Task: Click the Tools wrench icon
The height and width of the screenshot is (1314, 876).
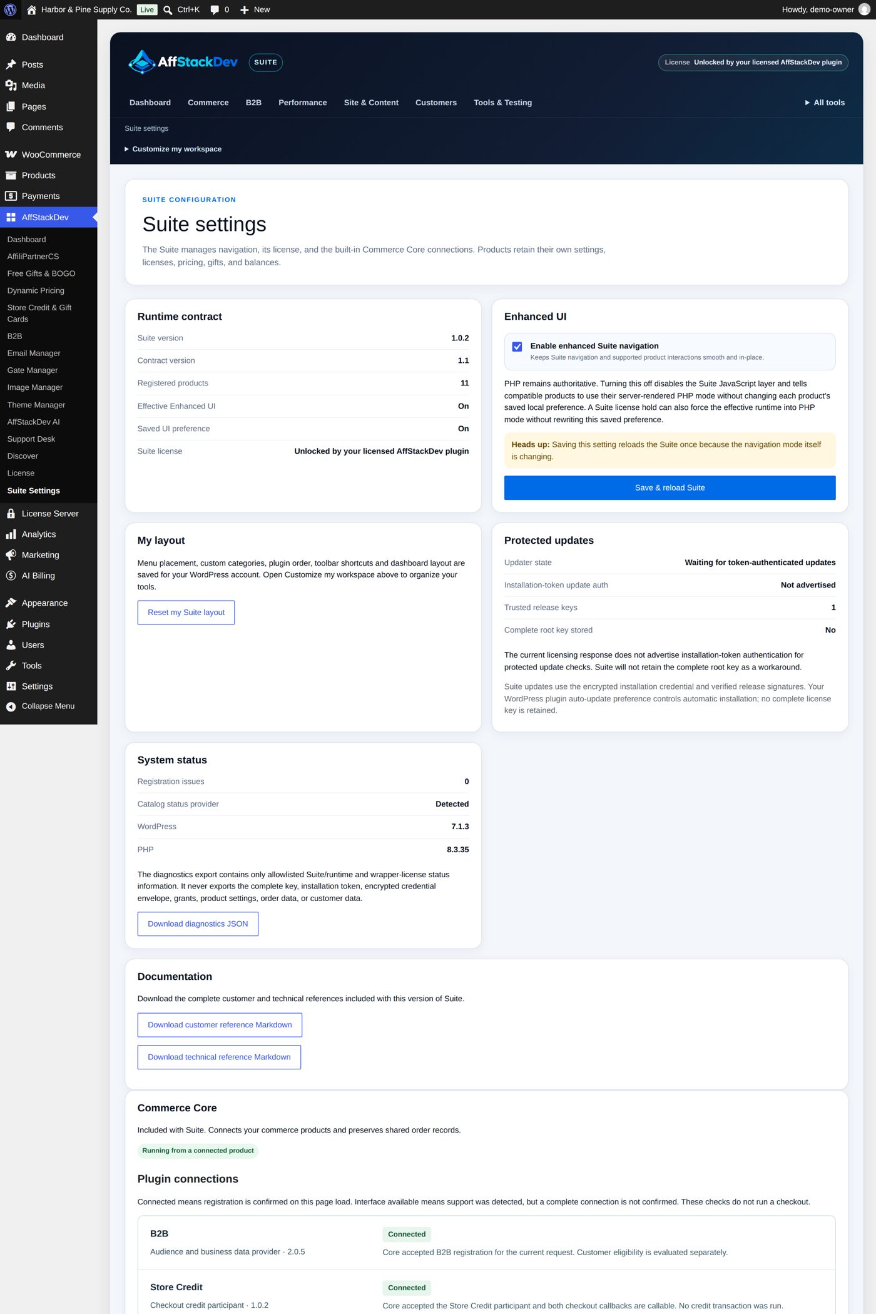Action: click(11, 665)
